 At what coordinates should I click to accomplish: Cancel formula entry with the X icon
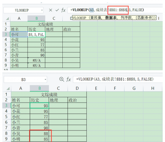pyautogui.click(x=51, y=10)
